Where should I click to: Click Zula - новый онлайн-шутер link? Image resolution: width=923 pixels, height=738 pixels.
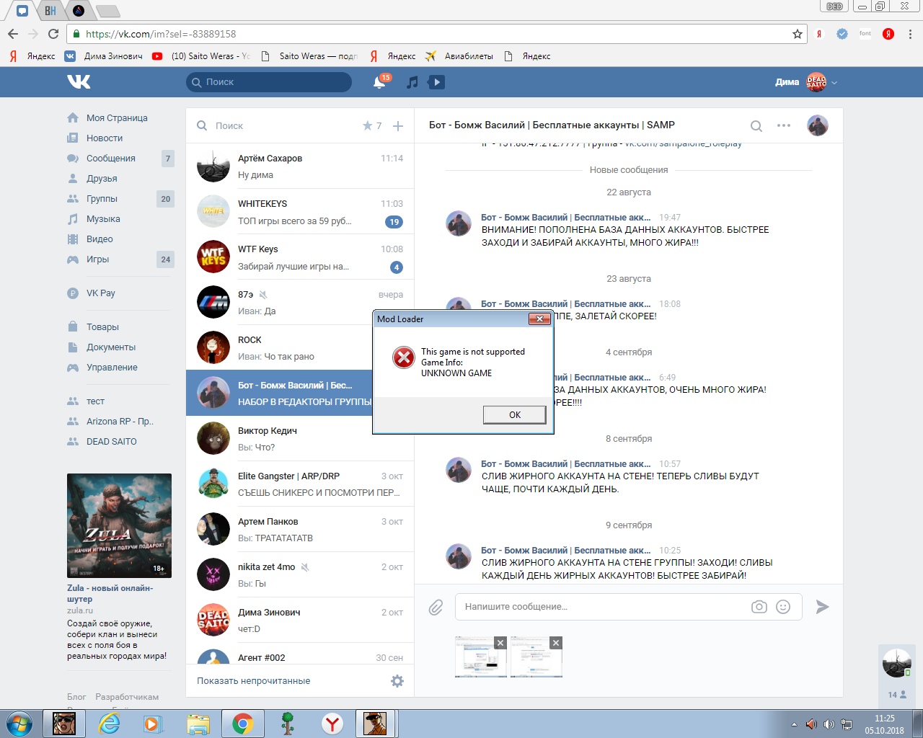tap(110, 593)
